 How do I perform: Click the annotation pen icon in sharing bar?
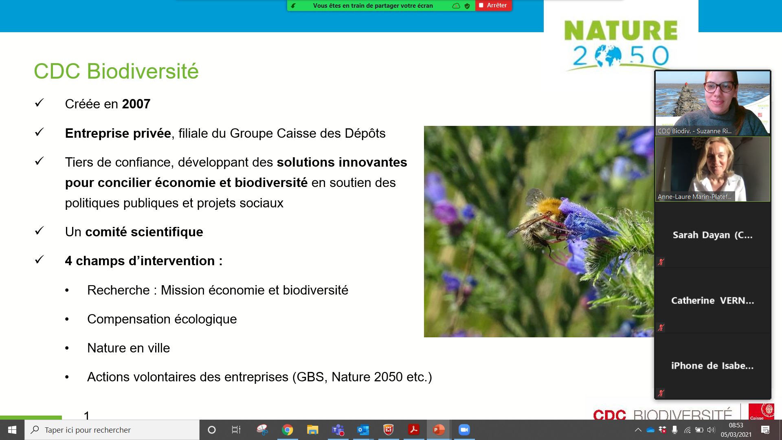(293, 6)
